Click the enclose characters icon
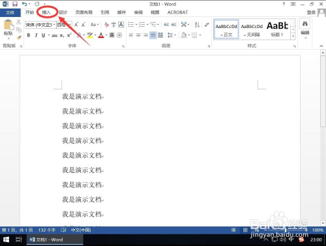 (x=119, y=35)
